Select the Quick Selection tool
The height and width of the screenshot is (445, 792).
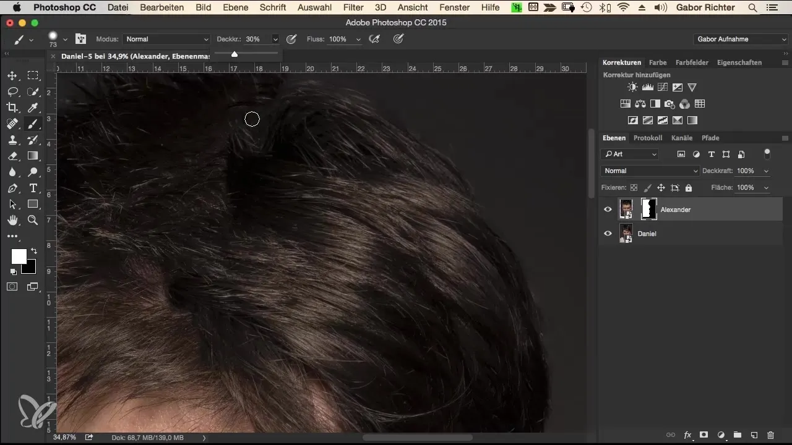33,91
